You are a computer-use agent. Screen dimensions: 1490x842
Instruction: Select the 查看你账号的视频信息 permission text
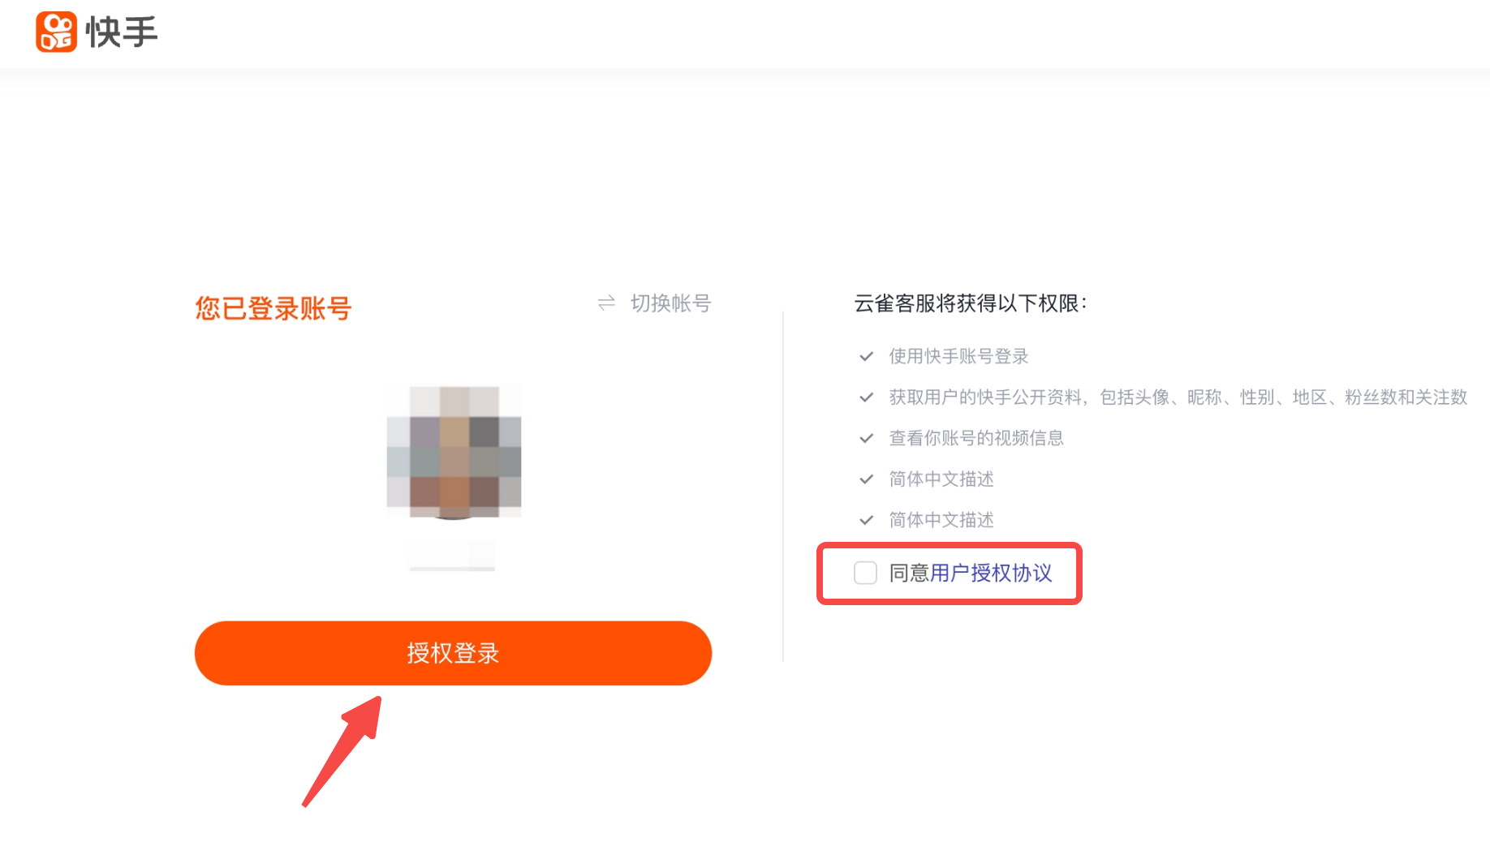975,438
